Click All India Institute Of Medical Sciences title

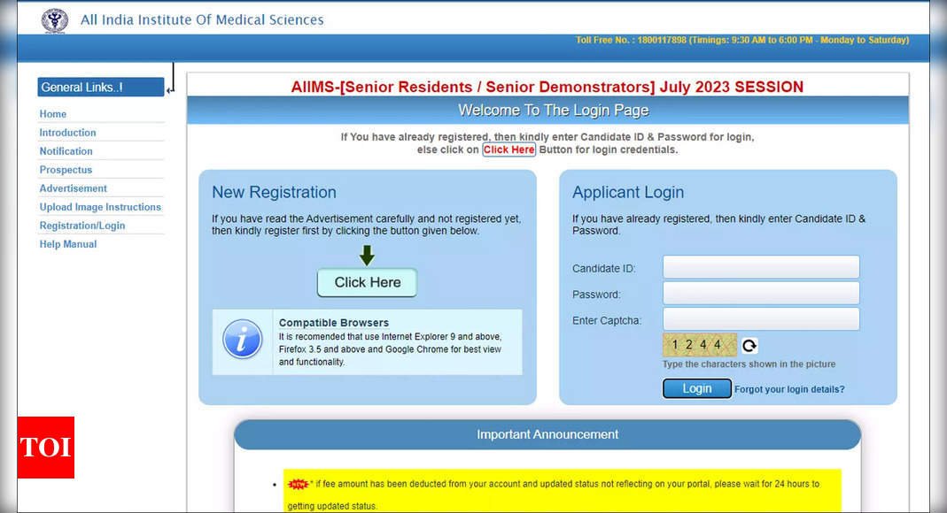point(202,19)
